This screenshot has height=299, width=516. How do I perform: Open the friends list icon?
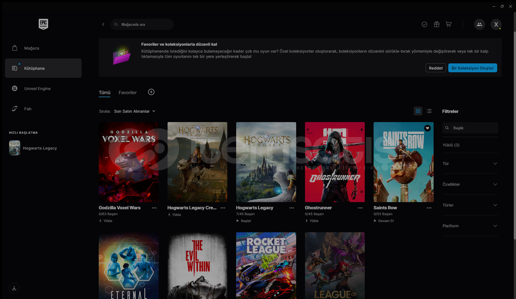pos(479,24)
